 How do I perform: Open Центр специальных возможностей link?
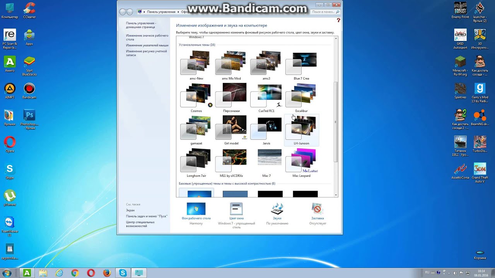(140, 224)
